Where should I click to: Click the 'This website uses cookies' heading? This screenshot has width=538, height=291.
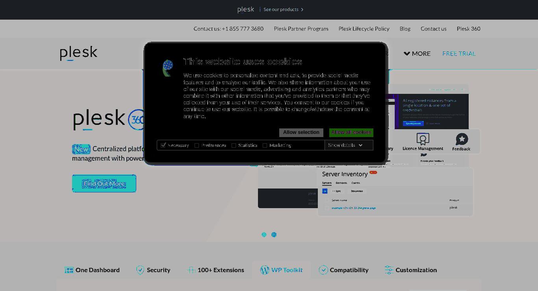coord(243,62)
